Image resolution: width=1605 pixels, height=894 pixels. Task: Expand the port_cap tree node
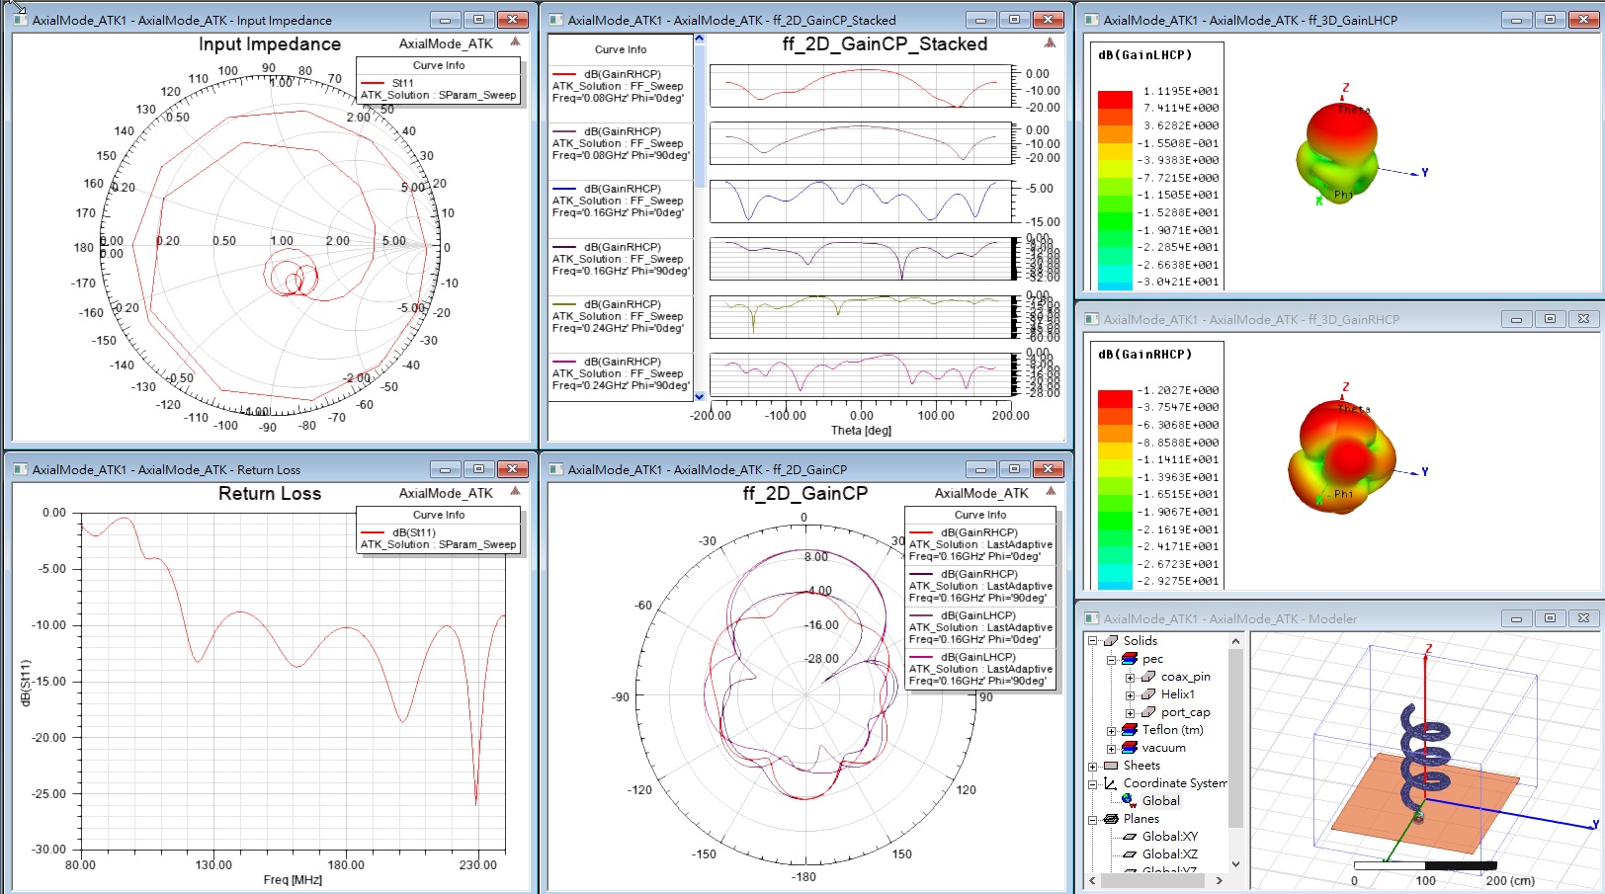point(1130,713)
